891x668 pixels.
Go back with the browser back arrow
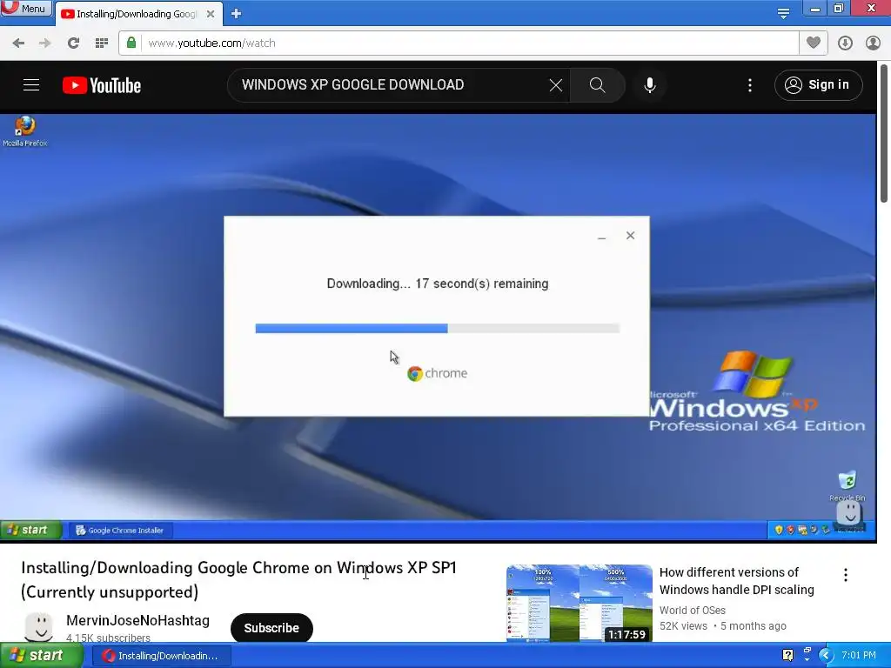[18, 43]
